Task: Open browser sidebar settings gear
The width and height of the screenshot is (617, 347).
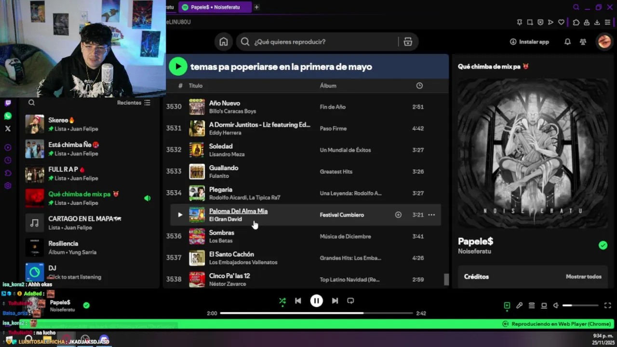Action: (8, 186)
